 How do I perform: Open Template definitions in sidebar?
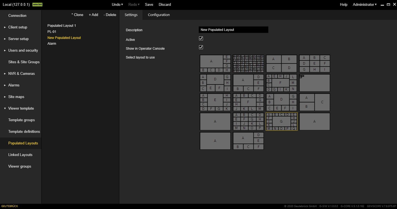pos(24,131)
